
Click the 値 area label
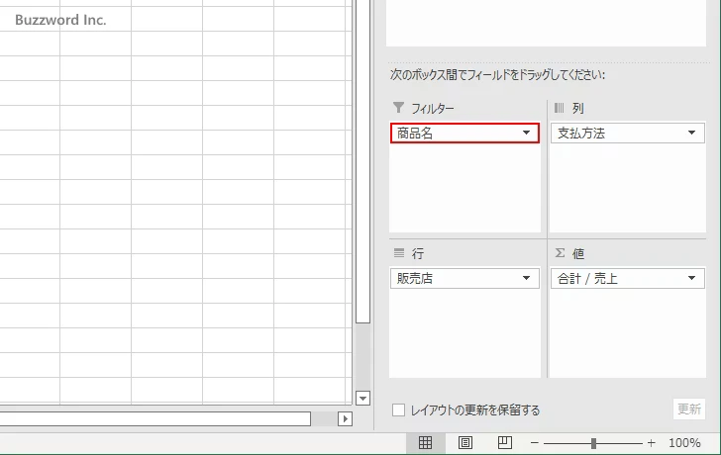tap(578, 253)
